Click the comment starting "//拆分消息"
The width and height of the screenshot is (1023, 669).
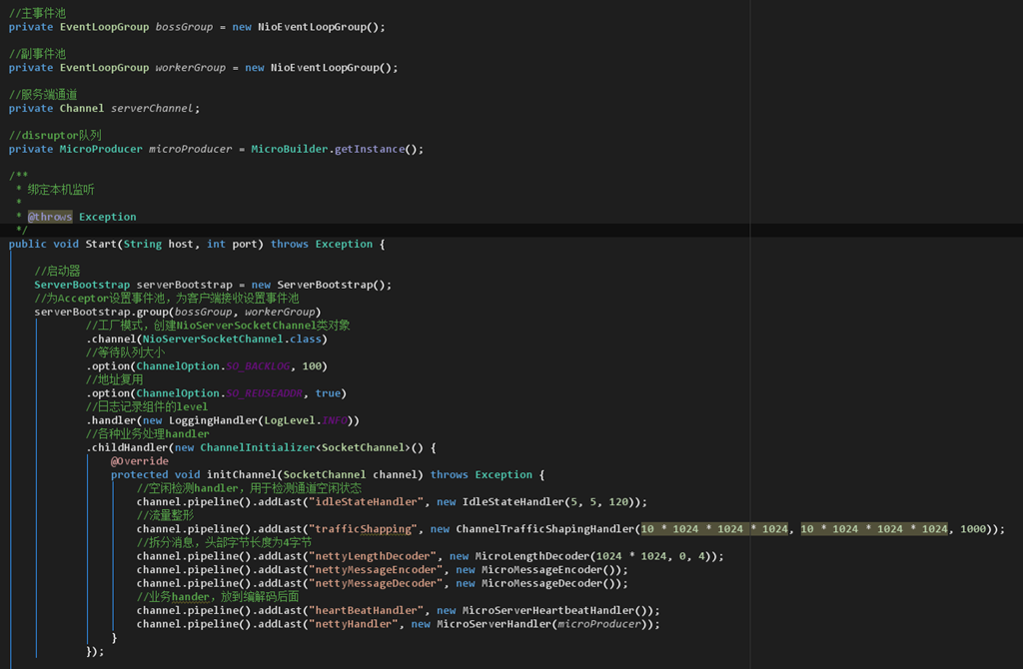point(224,542)
